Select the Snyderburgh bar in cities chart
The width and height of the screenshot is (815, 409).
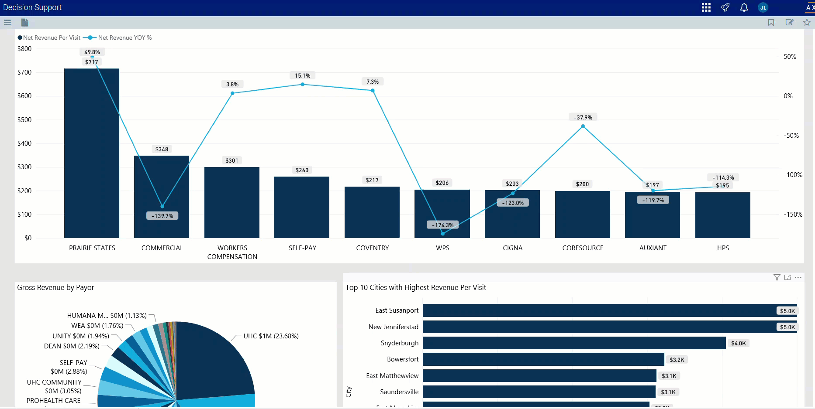574,343
